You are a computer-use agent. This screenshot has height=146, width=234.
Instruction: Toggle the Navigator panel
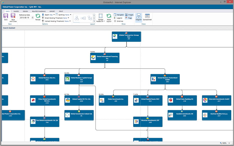pos(119,15)
